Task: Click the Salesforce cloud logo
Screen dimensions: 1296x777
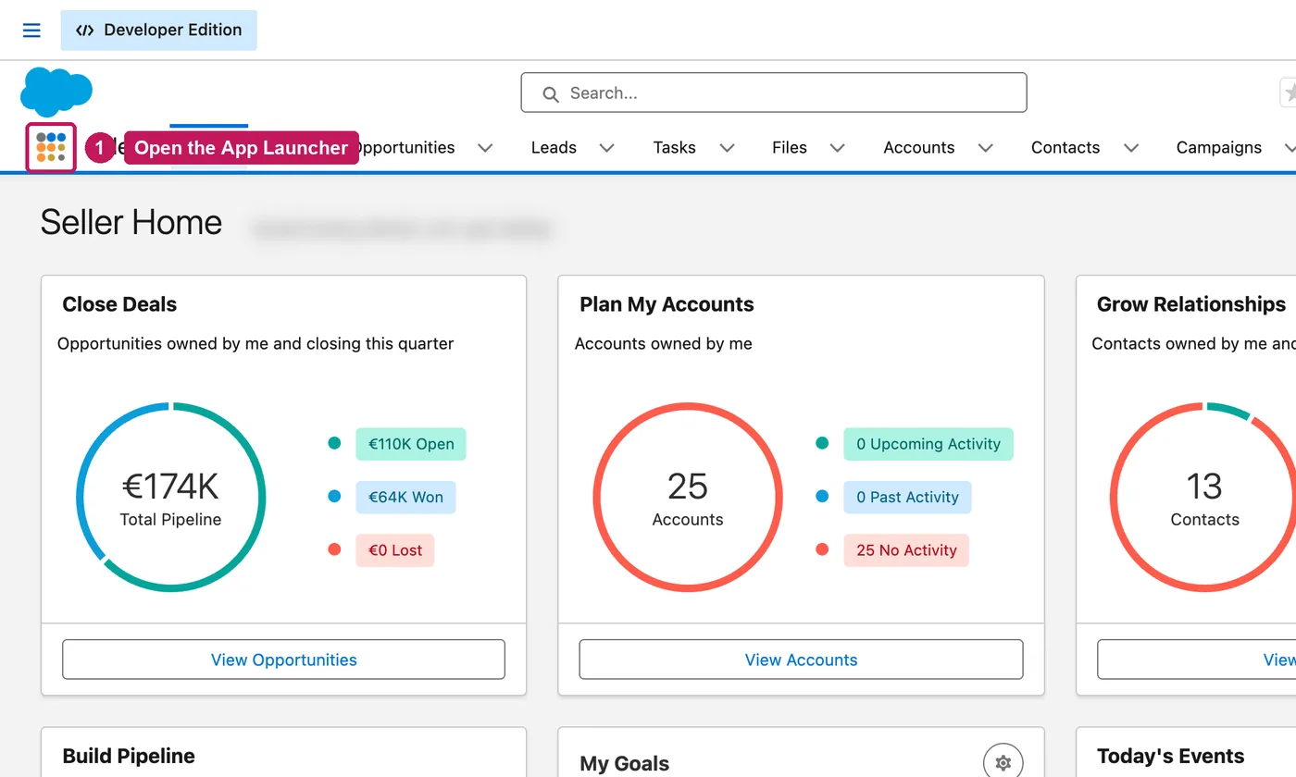Action: click(x=56, y=92)
